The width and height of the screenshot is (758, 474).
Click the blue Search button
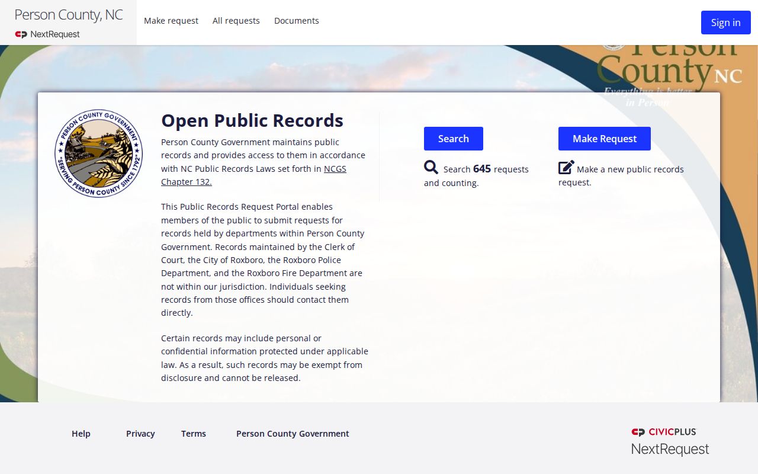coord(454,139)
